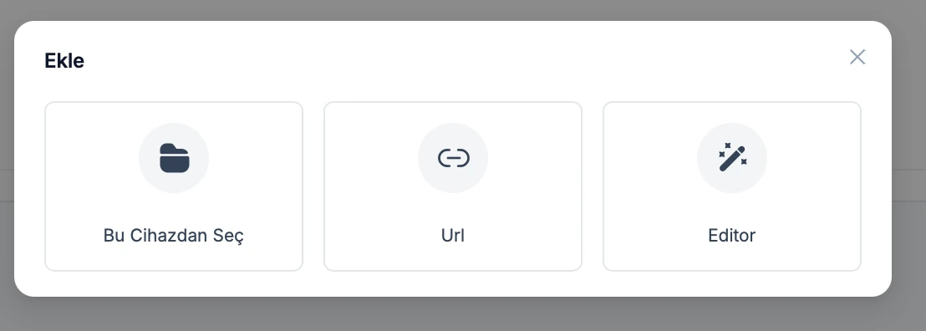Open the Bu Cihazdan Seç option card
The height and width of the screenshot is (331, 926).
tap(174, 186)
